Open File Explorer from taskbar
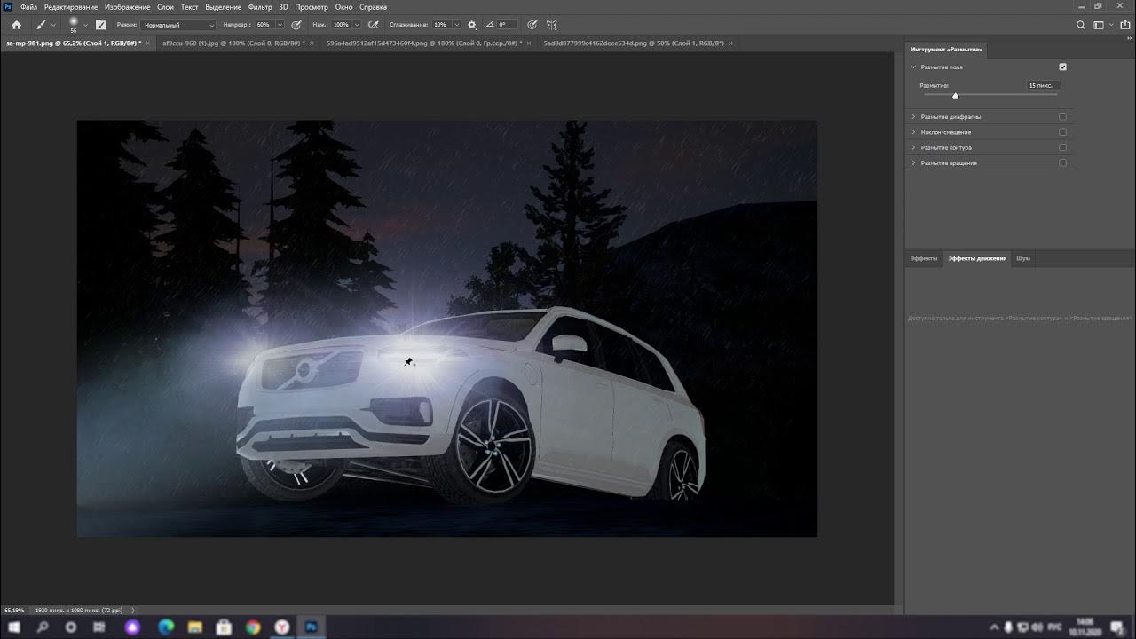This screenshot has width=1136, height=639. coord(194,627)
